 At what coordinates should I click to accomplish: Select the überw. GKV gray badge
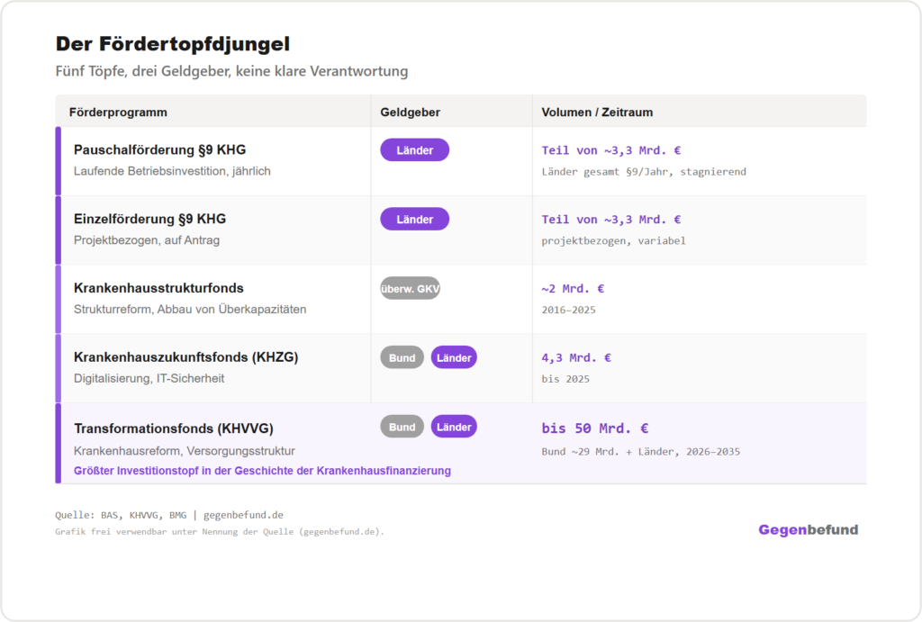coord(410,289)
